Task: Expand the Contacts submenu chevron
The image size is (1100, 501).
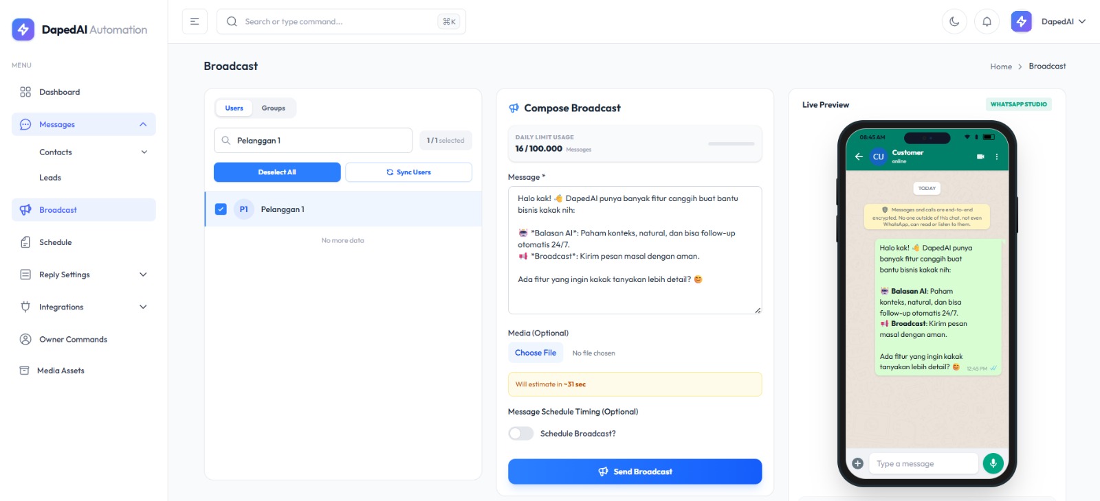Action: (x=144, y=152)
